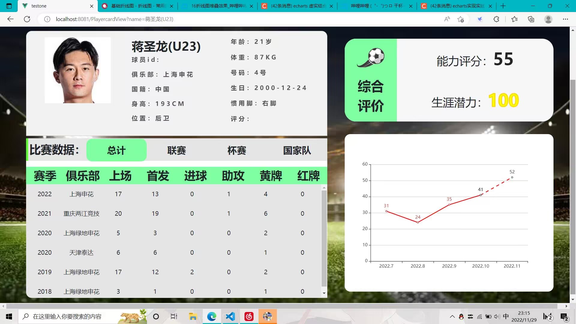Screen dimensions: 576x324
Task: Open a new browser tab
Action: point(503,6)
